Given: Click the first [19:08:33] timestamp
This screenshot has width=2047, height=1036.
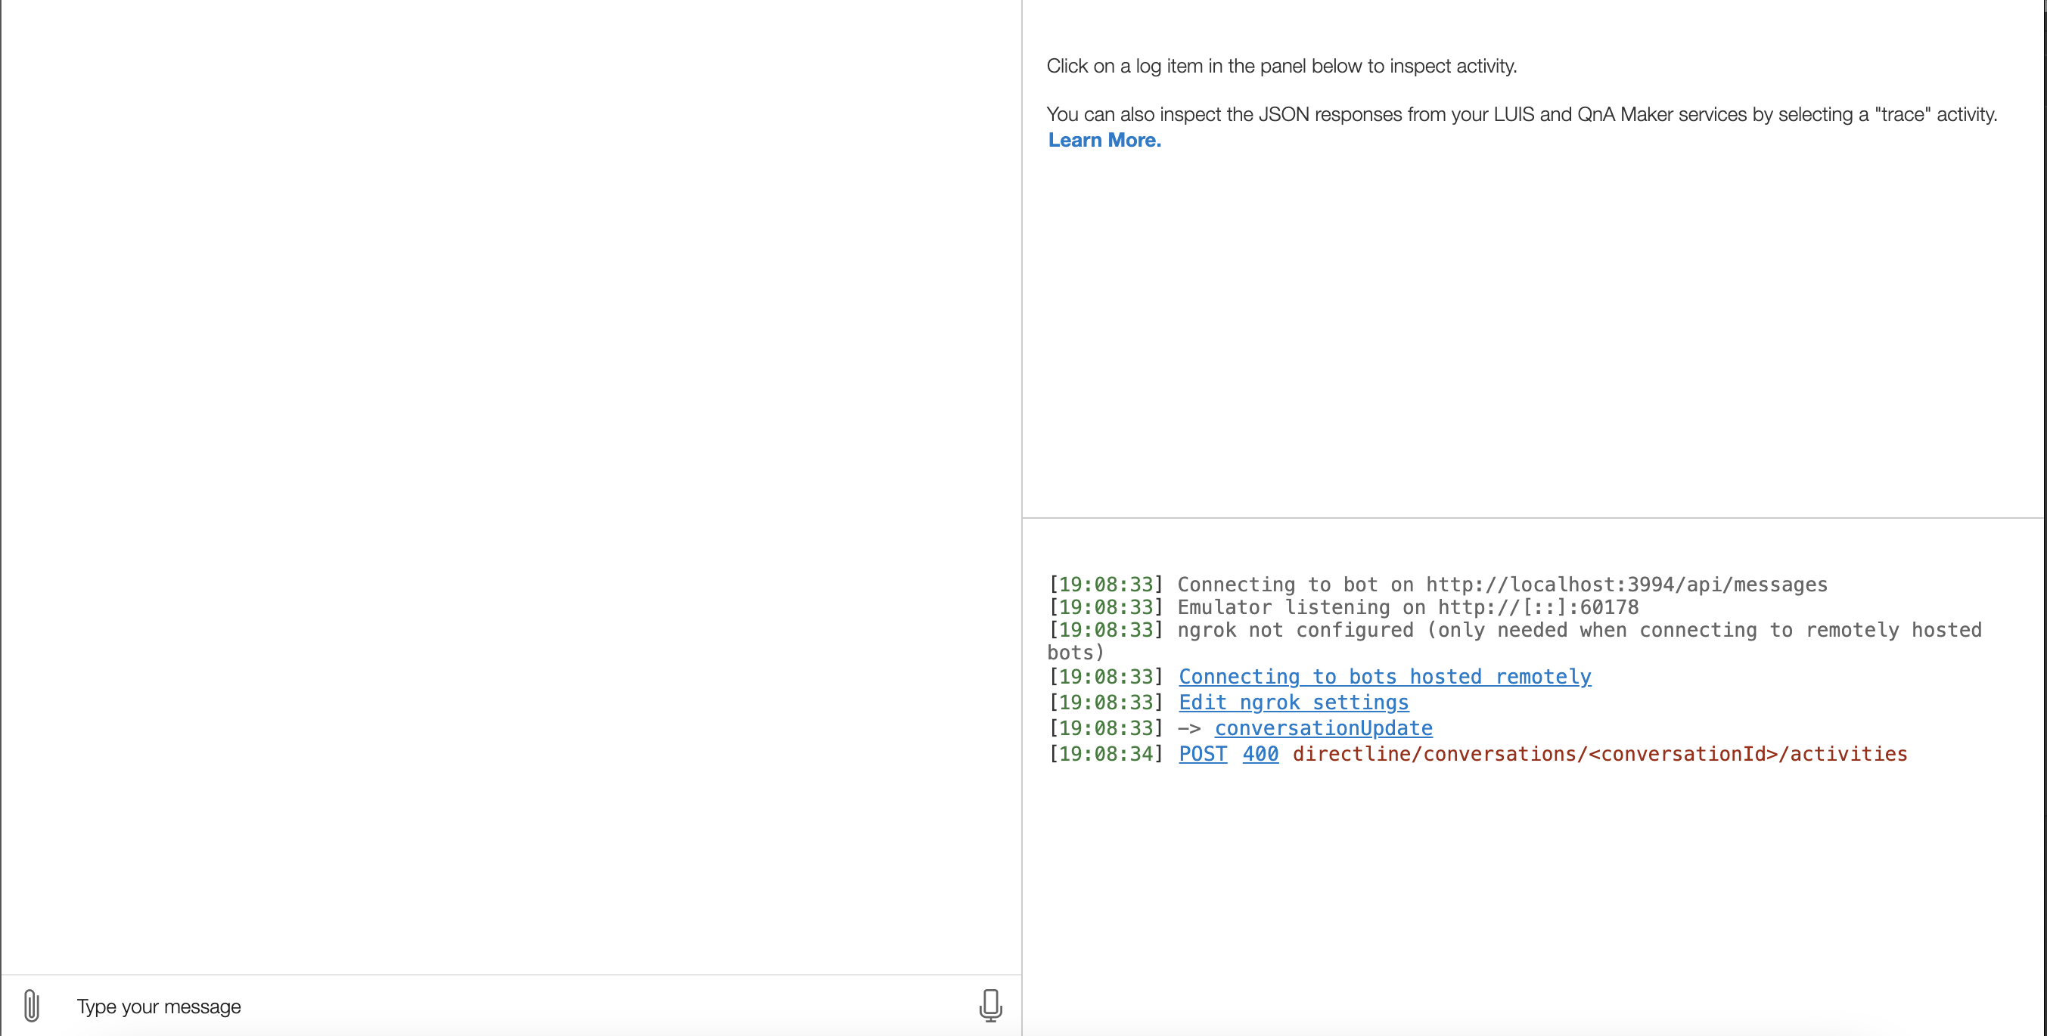Looking at the screenshot, I should (1105, 584).
